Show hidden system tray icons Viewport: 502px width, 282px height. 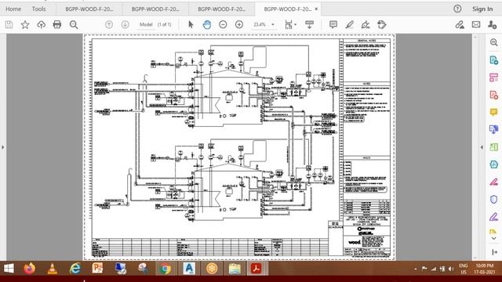click(416, 269)
